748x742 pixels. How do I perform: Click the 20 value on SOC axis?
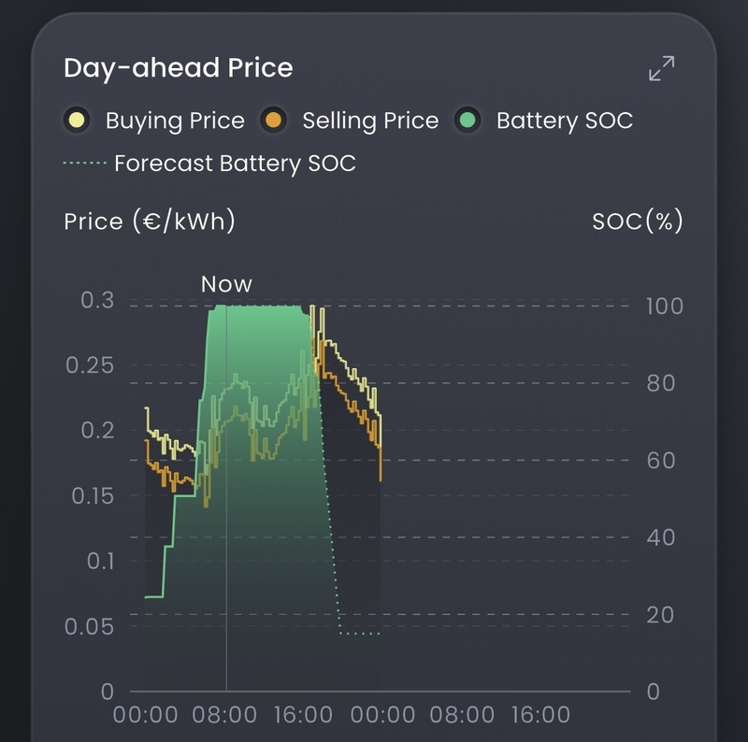660,615
